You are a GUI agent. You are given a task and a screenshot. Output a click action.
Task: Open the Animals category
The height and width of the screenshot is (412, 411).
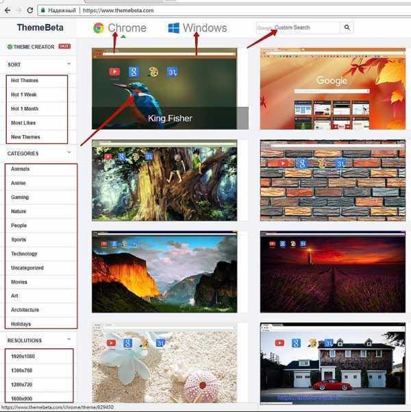pos(21,169)
